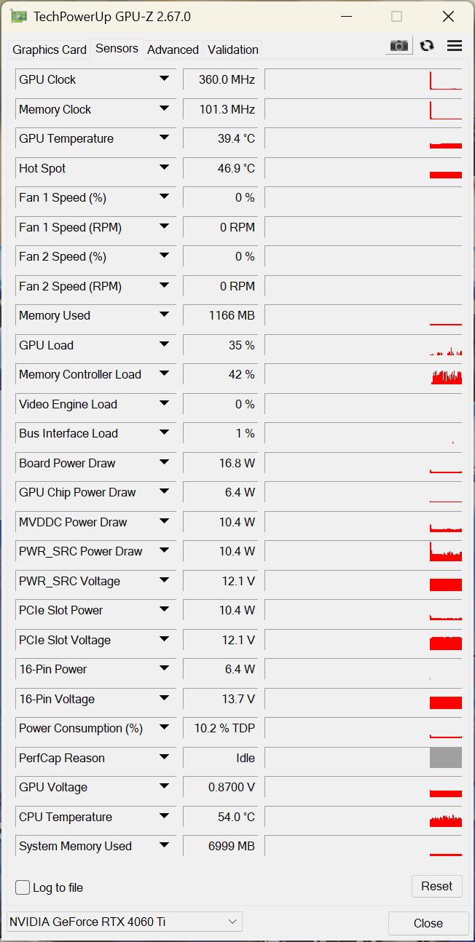Open the Memory Used sensor dropdown
Screen dimensions: 475x942
[x=164, y=315]
